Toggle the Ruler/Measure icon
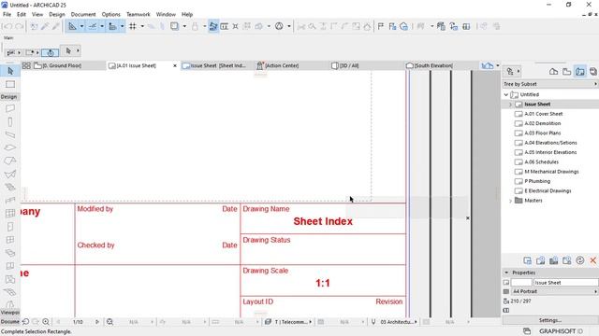The image size is (599, 336). click(x=112, y=26)
